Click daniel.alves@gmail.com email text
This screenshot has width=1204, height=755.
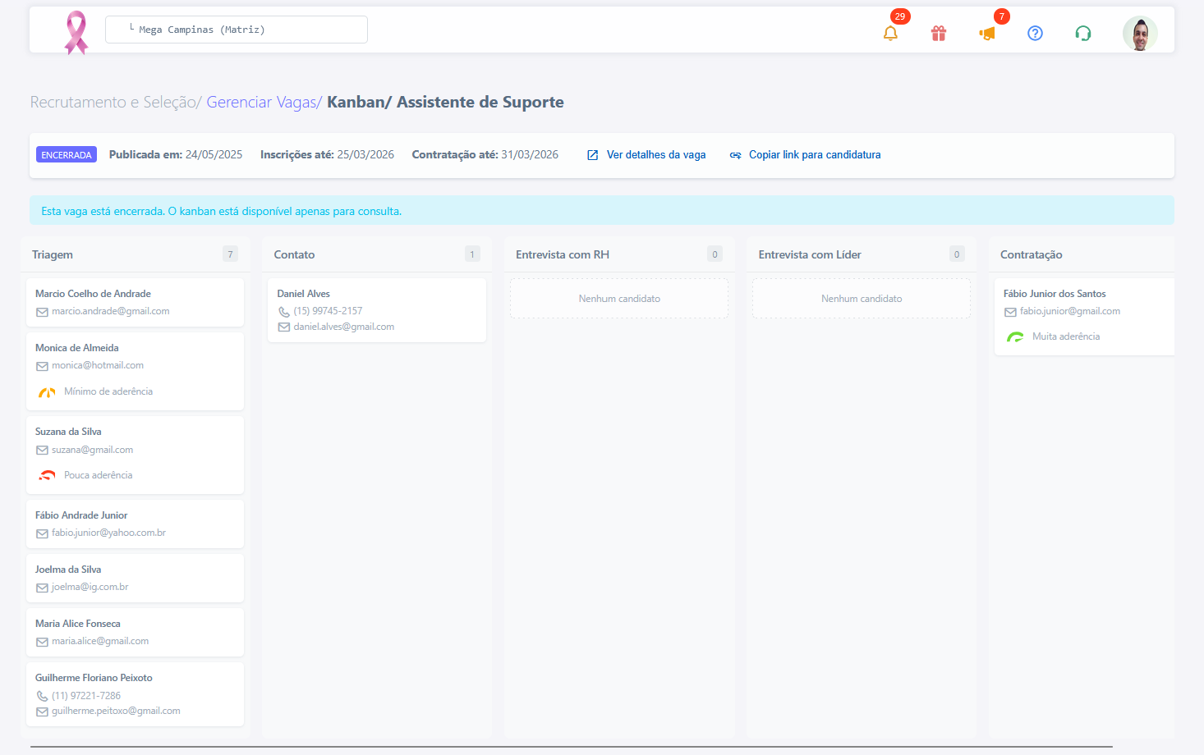[x=344, y=327]
